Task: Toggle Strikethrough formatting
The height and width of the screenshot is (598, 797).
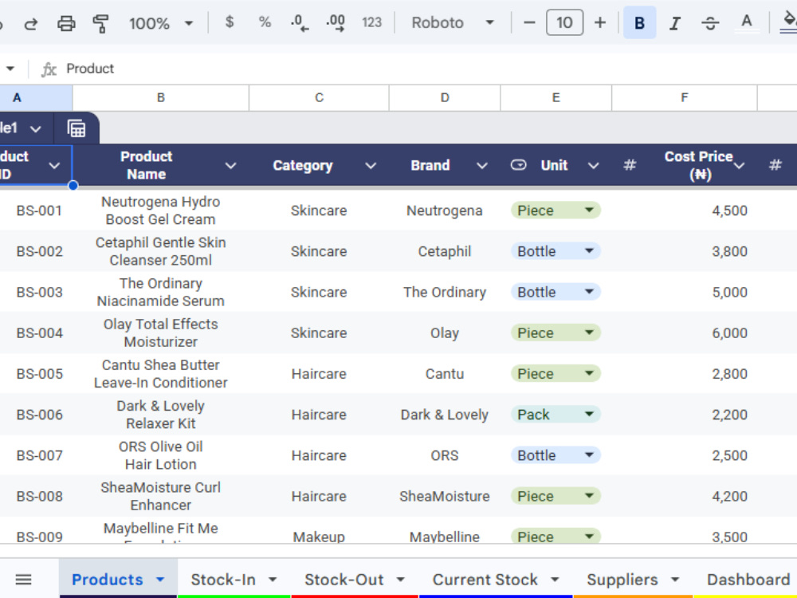Action: pos(710,23)
